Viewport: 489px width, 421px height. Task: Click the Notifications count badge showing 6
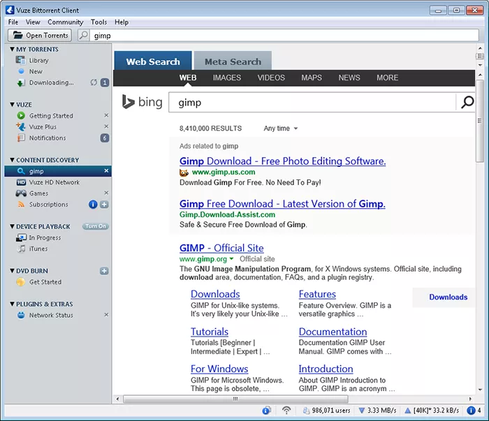click(105, 138)
